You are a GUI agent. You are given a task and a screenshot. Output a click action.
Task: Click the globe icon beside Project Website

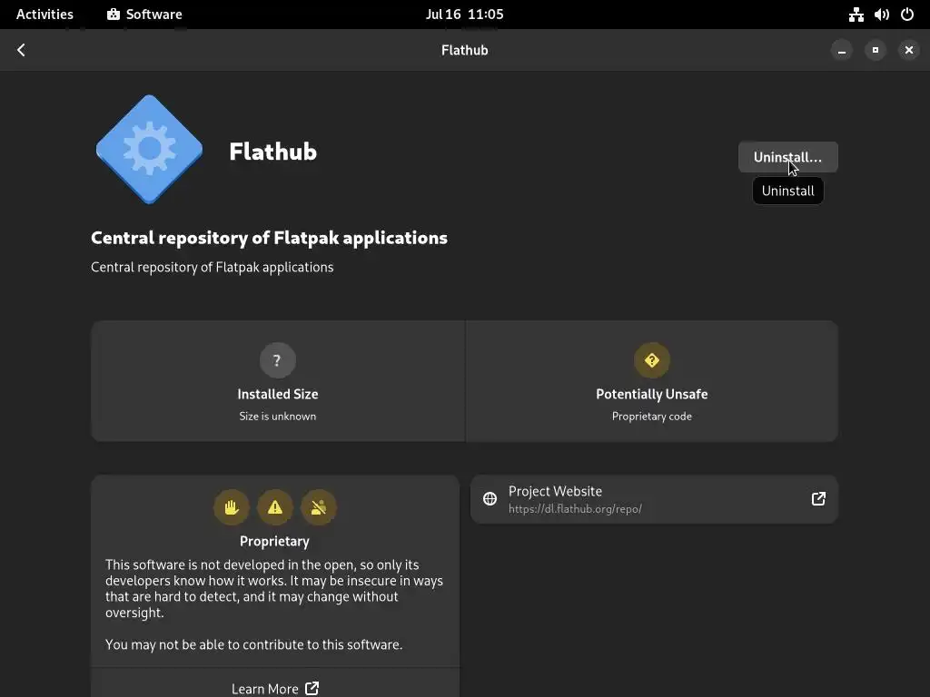click(x=490, y=499)
